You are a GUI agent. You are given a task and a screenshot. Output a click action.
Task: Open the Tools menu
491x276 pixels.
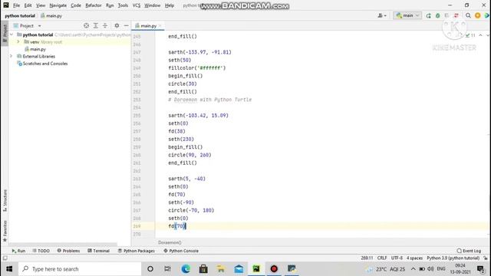point(123,5)
